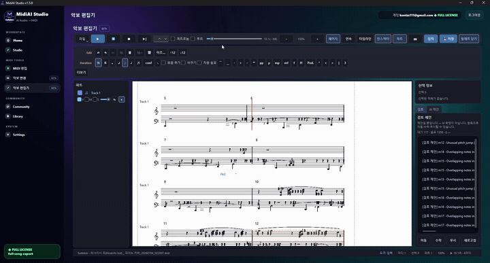Image resolution: width=490 pixels, height=263 pixels.
Task: Click the conf button in the Duration row
Action: click(148, 63)
